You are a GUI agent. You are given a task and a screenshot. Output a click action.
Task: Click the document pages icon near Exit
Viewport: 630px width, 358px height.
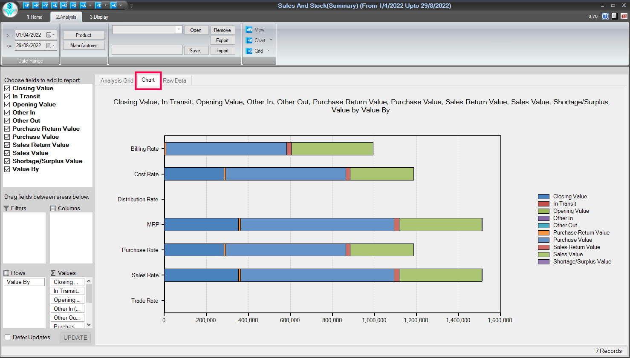615,16
